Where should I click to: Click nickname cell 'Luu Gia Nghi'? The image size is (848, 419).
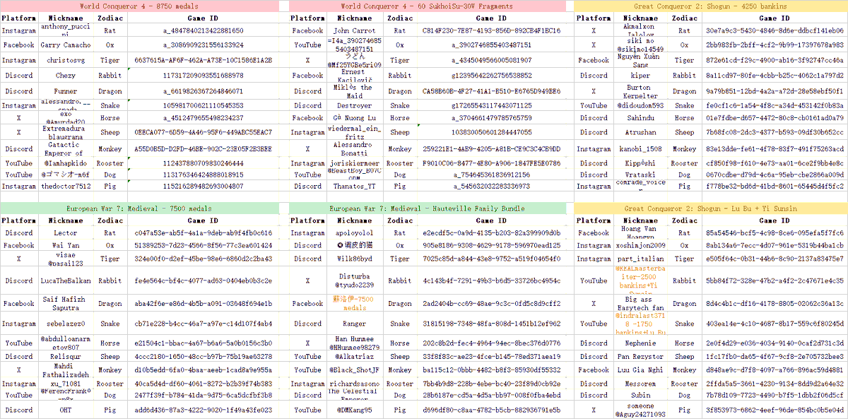640,370
